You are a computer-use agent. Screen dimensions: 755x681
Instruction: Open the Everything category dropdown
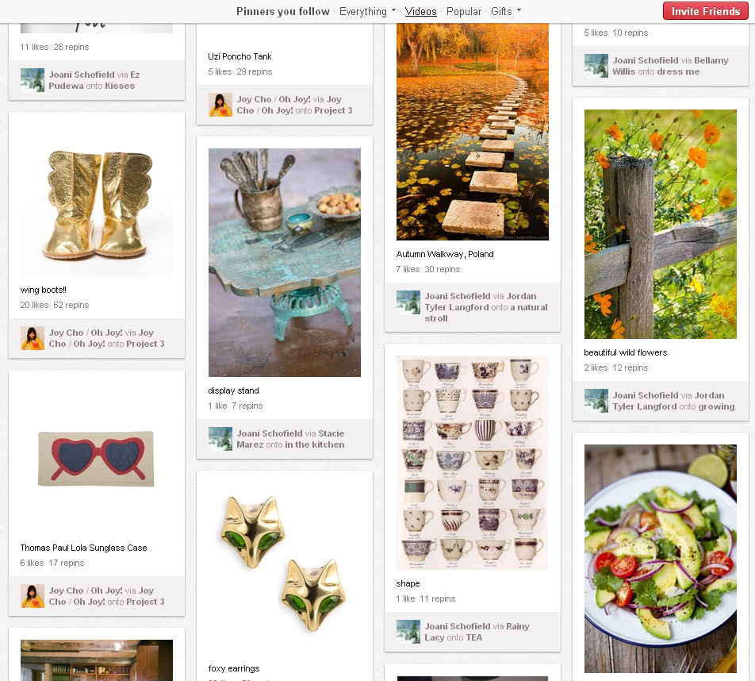pos(367,11)
